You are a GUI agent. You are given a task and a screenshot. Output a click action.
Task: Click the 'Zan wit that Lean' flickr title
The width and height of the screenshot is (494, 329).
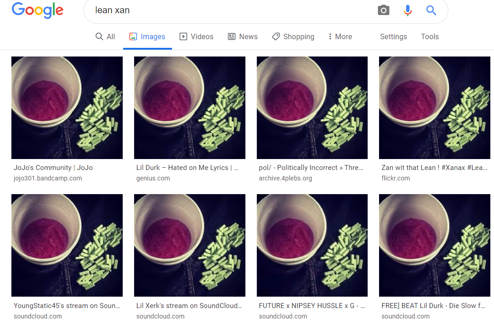point(434,168)
